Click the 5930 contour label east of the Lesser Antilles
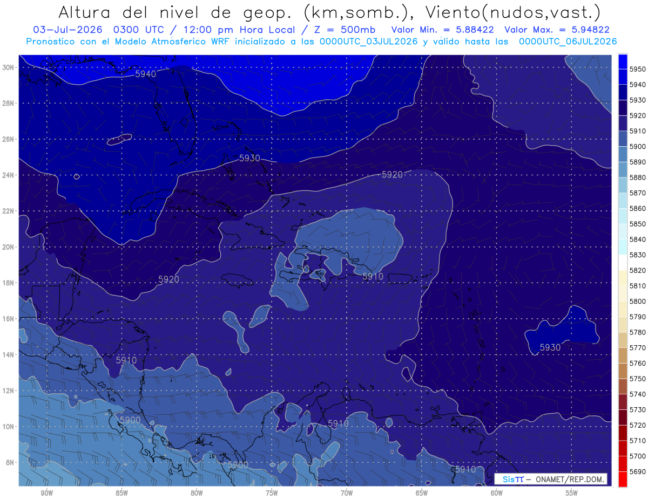The width and height of the screenshot is (648, 500). 550,347
